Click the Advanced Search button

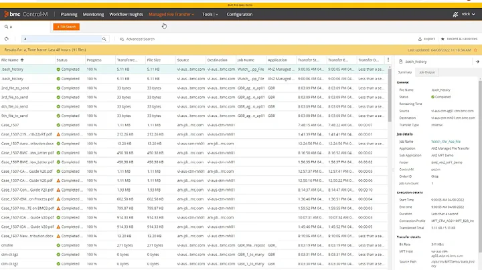click(x=137, y=39)
